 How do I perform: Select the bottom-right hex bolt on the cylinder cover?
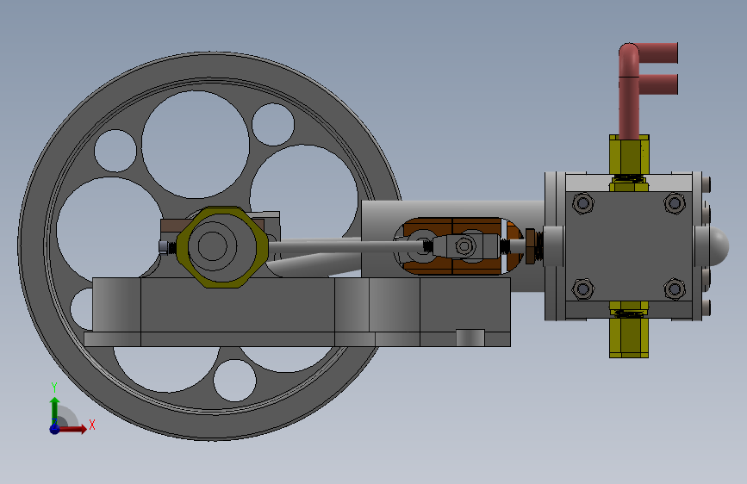tap(675, 289)
